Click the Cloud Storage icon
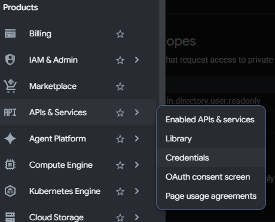 [10, 217]
